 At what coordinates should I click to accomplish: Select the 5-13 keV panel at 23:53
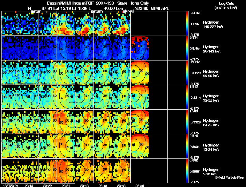click(121, 171)
